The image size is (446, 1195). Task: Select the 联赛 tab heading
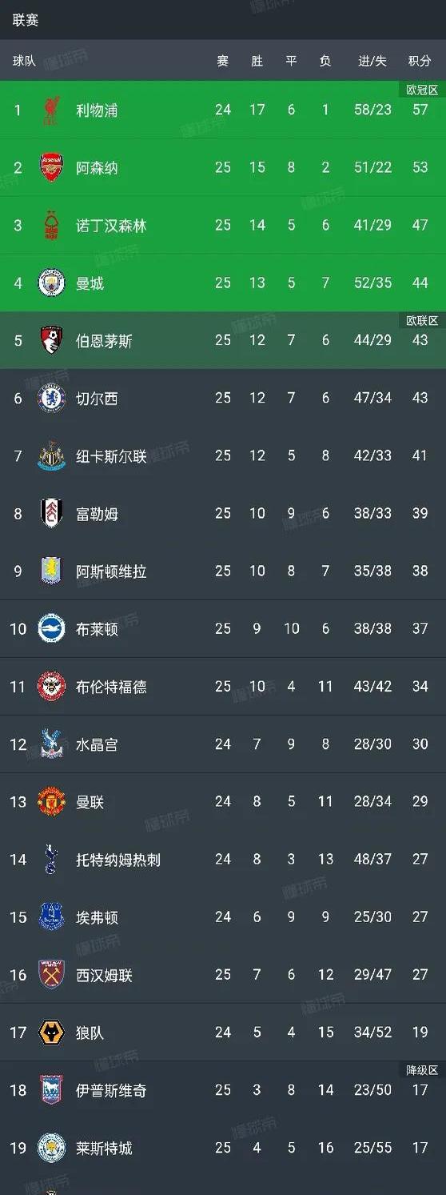[26, 20]
